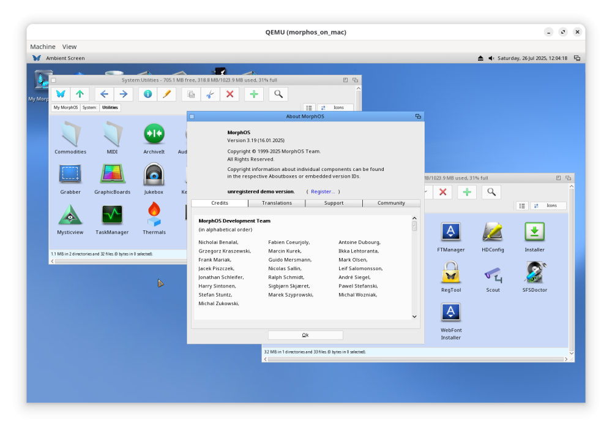Viewport: 612px width, 432px height.
Task: Click the Register... link
Action: pos(323,192)
